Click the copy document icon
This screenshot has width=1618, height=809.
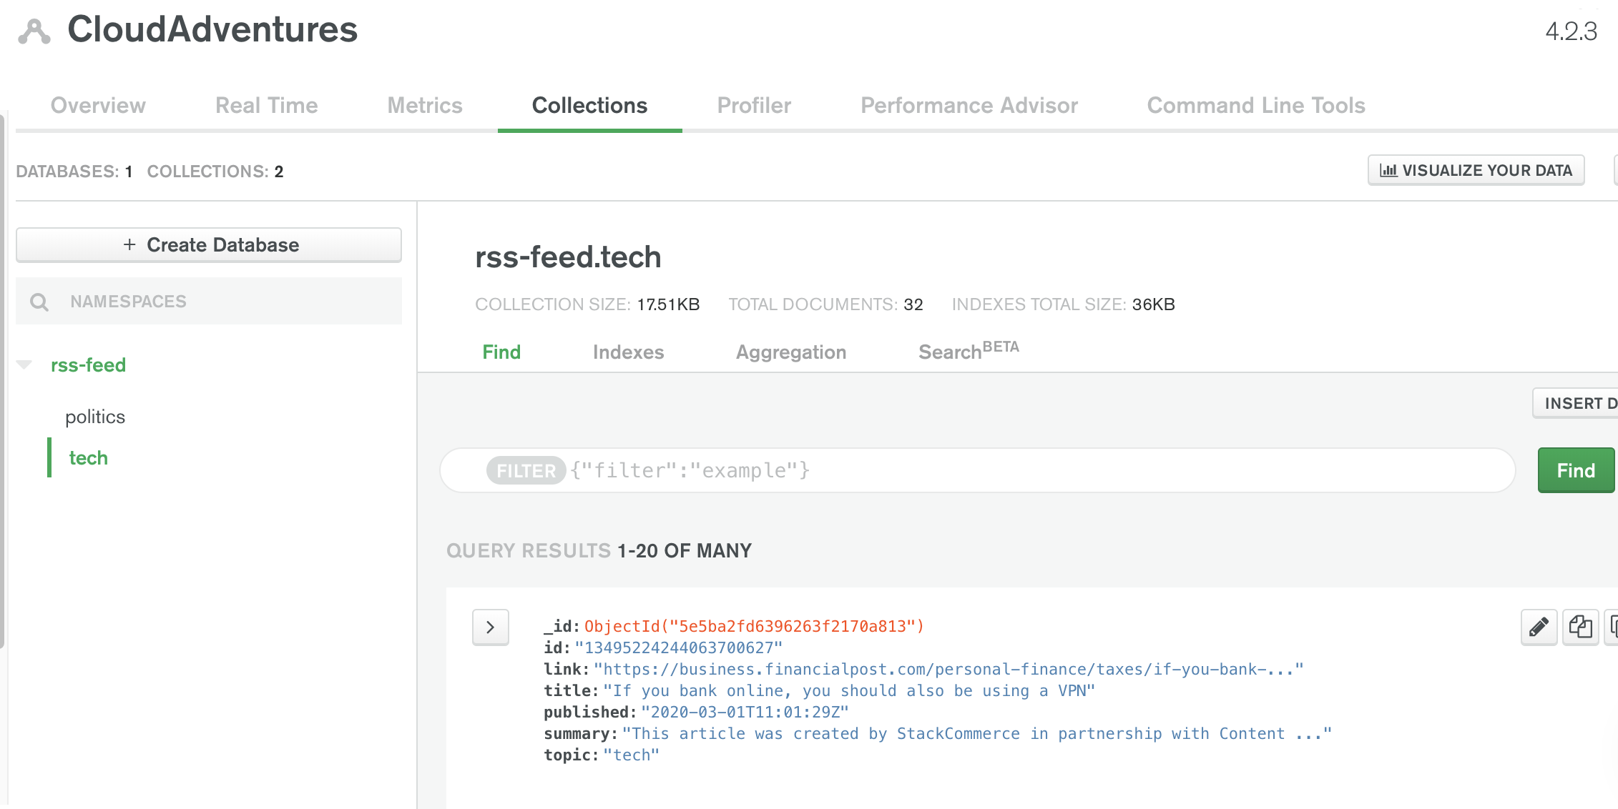pyautogui.click(x=1580, y=627)
